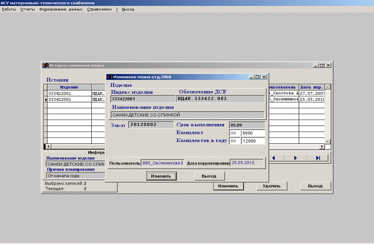Click history grid scroll-up arrow
The width and height of the screenshot is (374, 244).
(x=327, y=87)
